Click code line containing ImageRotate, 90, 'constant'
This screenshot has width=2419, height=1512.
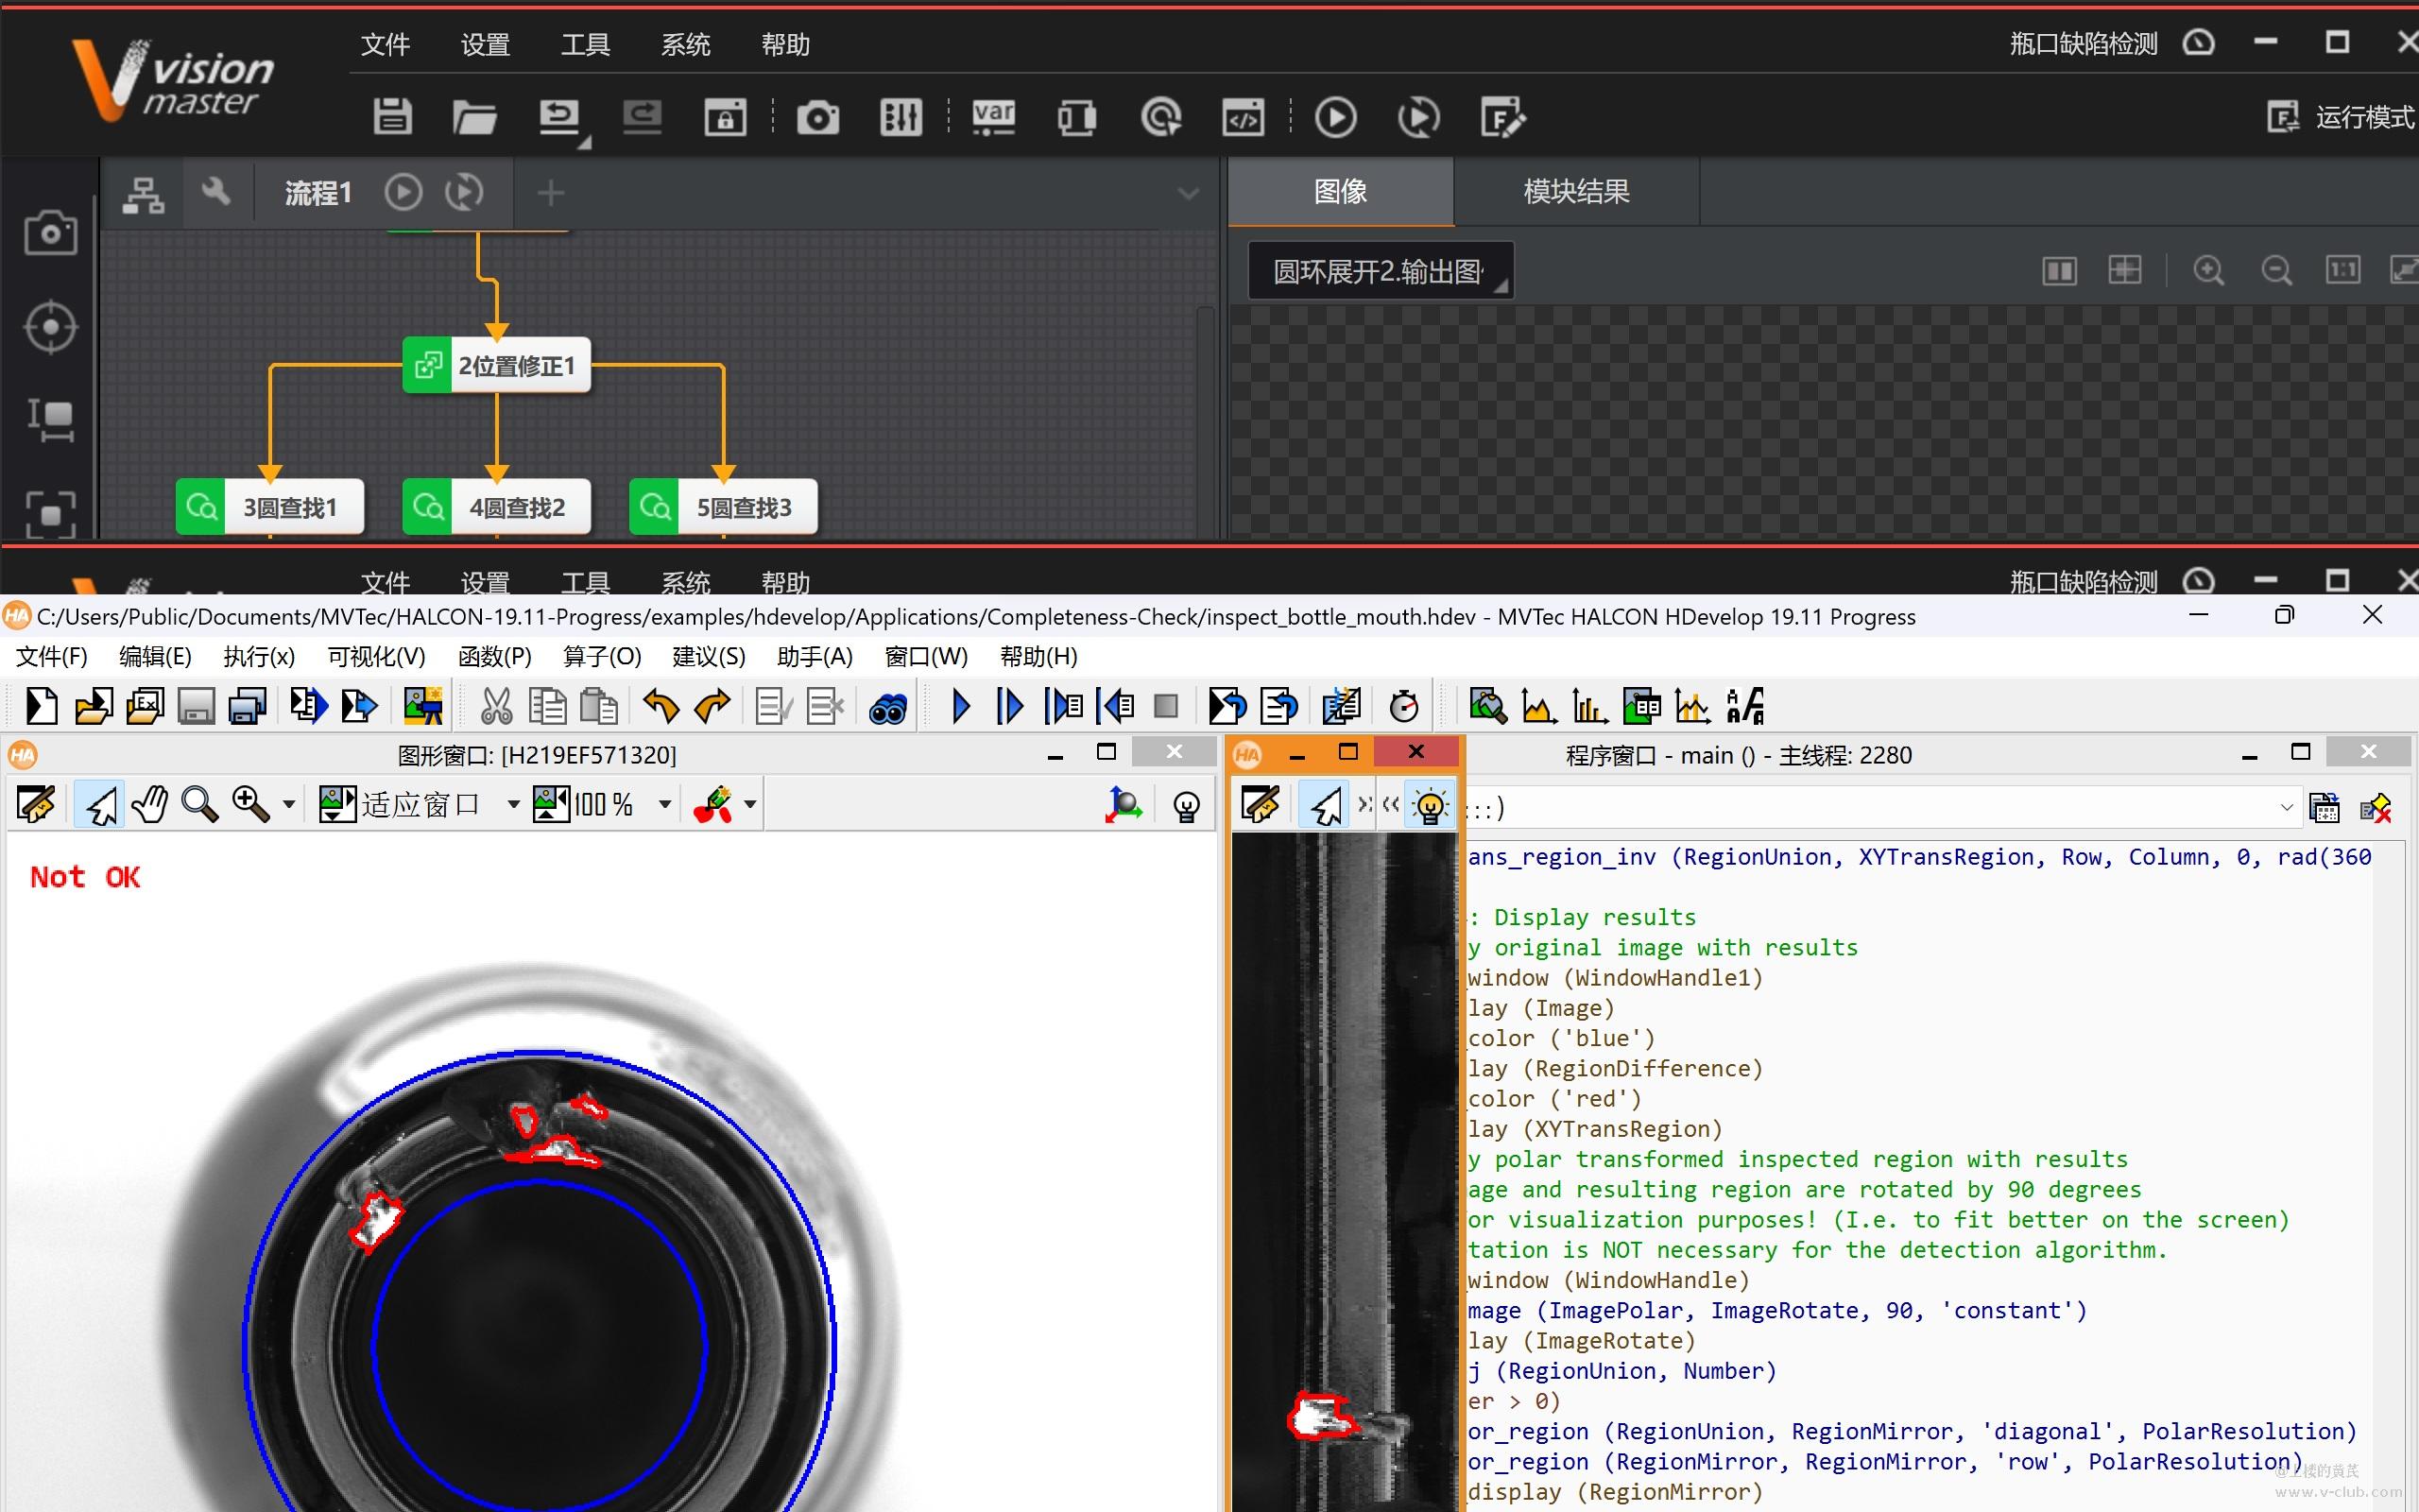pos(1777,1310)
